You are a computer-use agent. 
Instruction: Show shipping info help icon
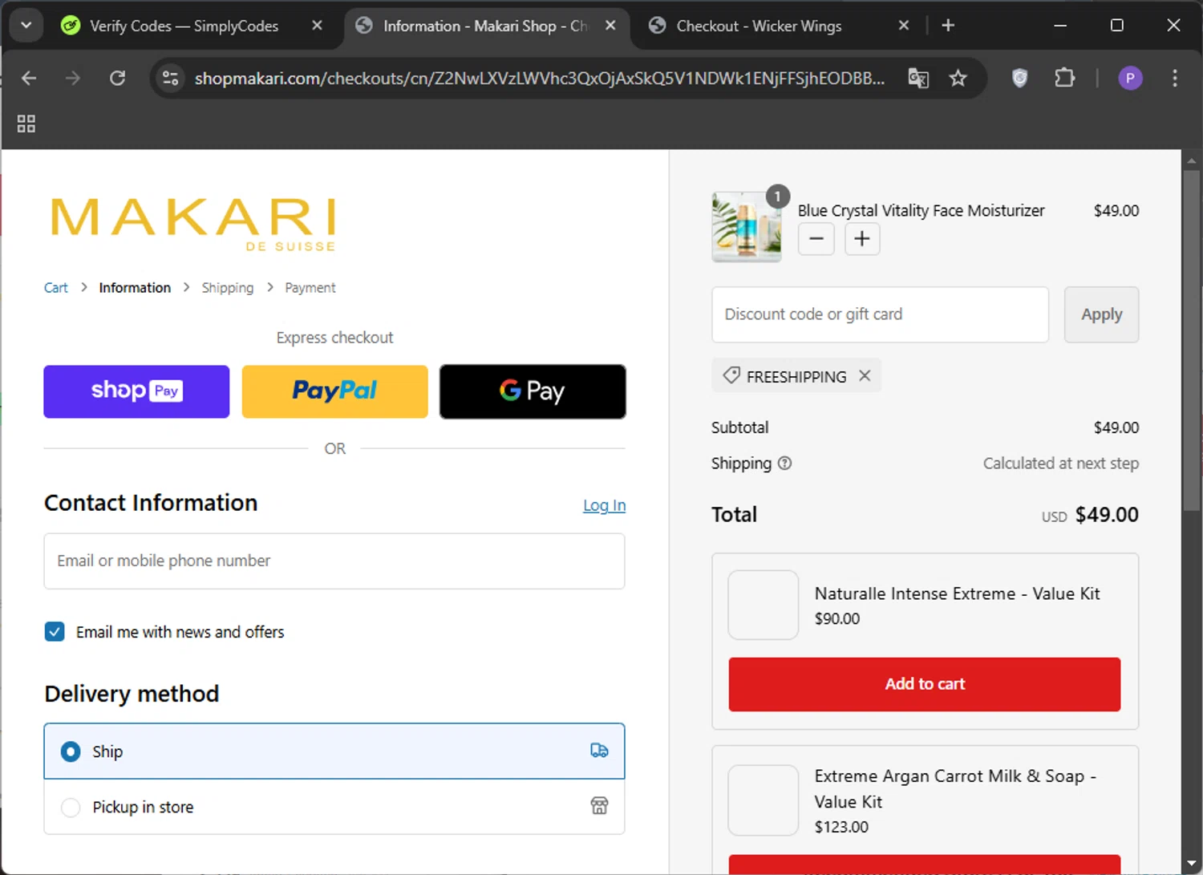[785, 463]
